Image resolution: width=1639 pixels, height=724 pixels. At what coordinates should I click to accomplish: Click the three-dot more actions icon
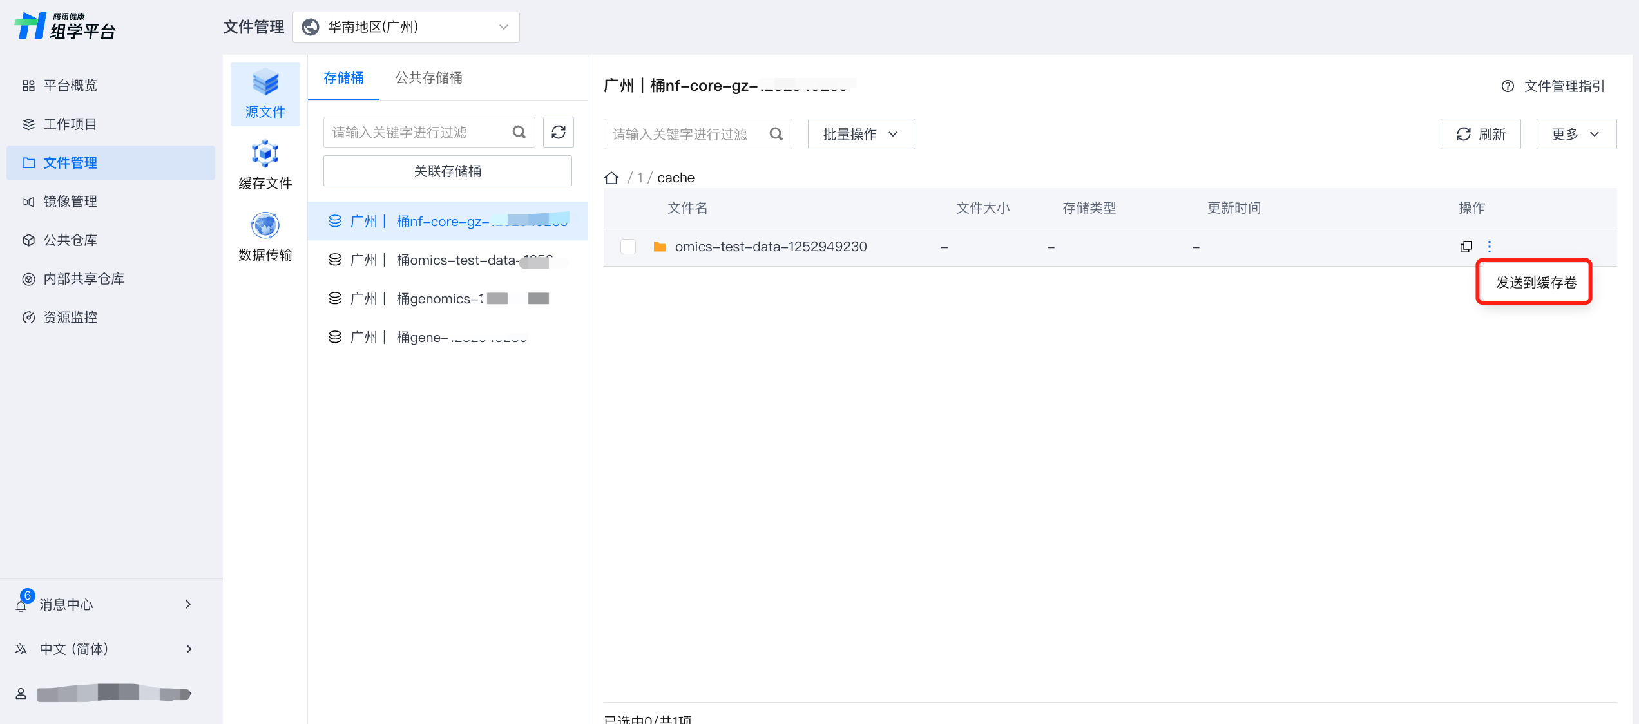pyautogui.click(x=1490, y=247)
